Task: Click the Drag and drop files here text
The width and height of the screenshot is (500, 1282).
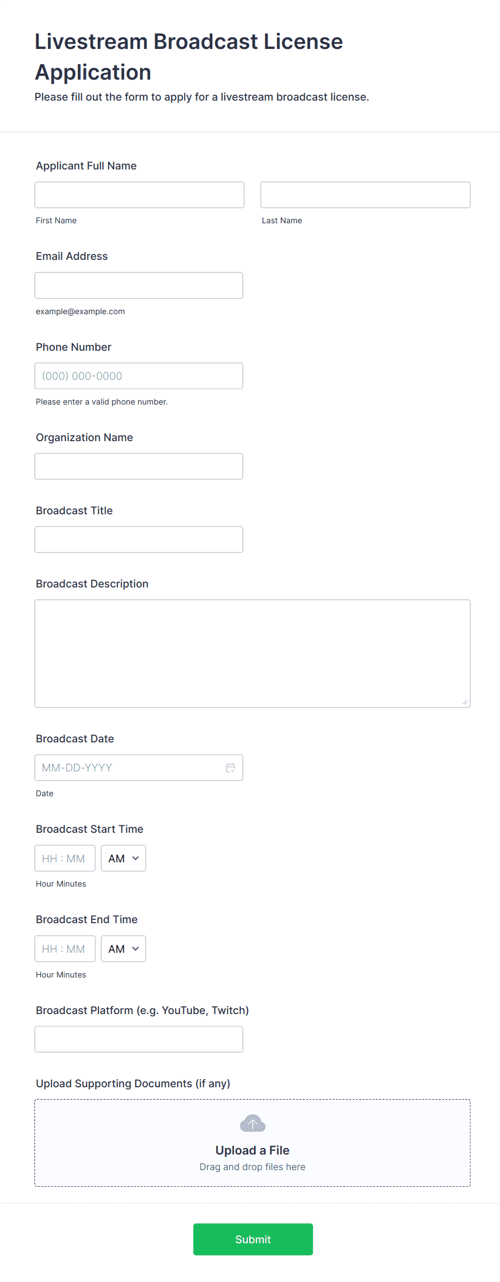Action: click(252, 1167)
